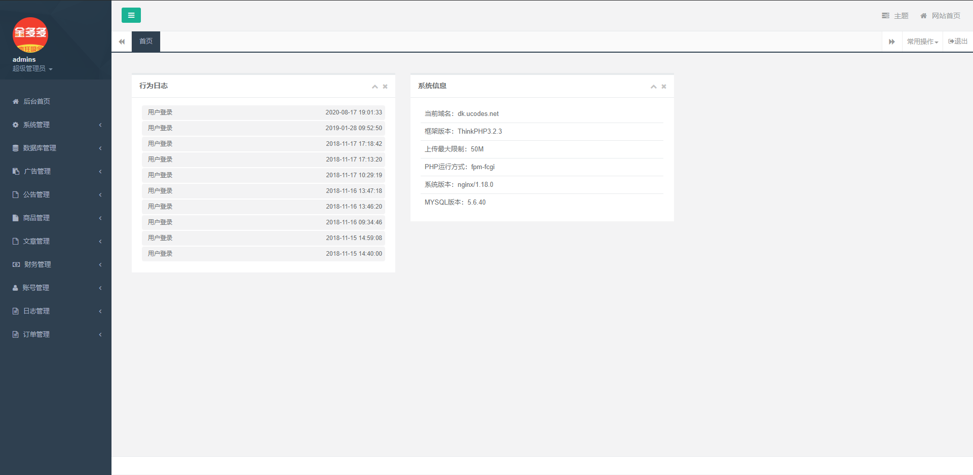
Task: Click the database icon for 数据库管理
Action: (x=16, y=148)
